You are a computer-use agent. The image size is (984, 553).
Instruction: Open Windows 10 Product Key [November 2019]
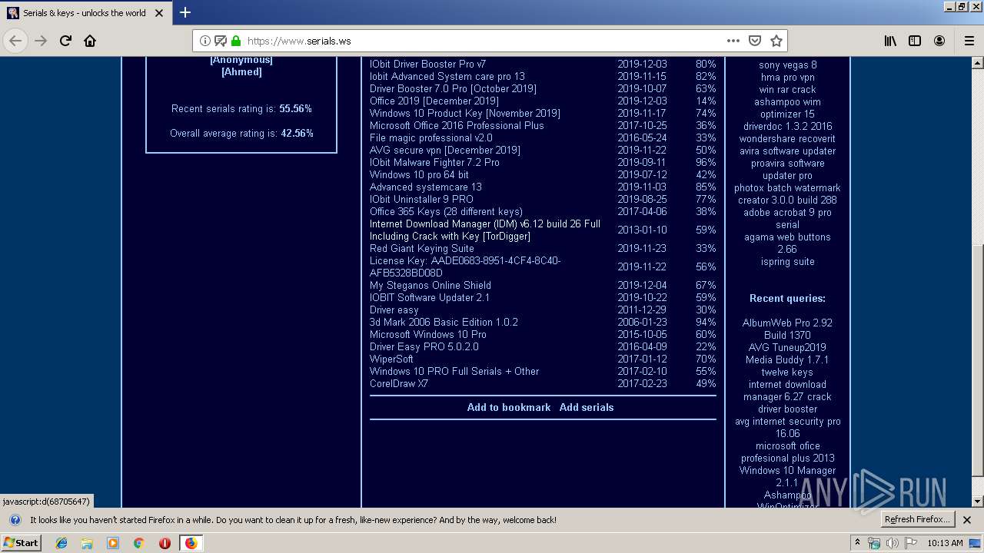click(465, 113)
